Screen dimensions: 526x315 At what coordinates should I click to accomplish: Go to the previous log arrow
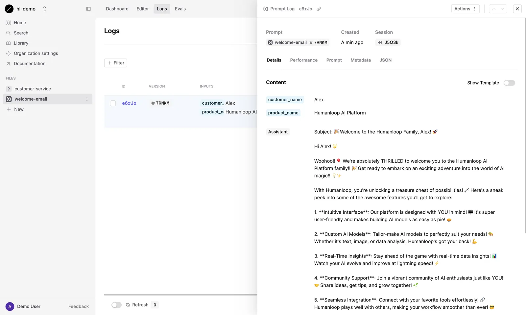[493, 9]
